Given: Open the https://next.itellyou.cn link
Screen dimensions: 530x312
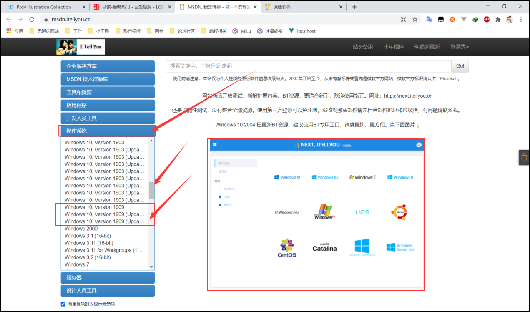Looking at the screenshot, I should click(408, 96).
